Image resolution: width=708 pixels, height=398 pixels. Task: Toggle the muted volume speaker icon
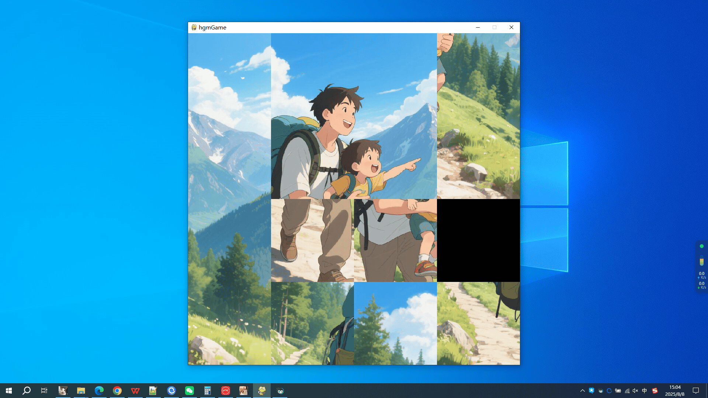click(x=635, y=391)
